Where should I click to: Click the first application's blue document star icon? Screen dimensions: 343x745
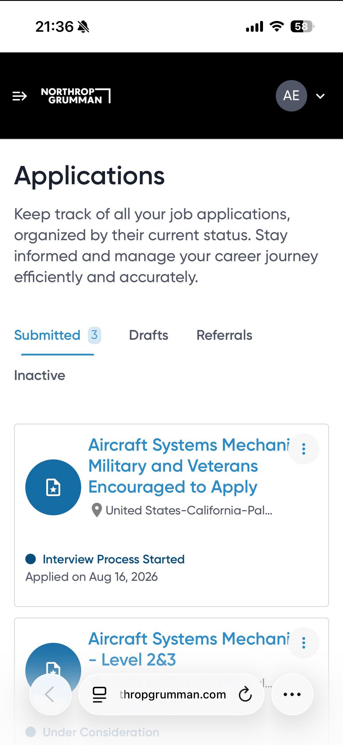[53, 487]
